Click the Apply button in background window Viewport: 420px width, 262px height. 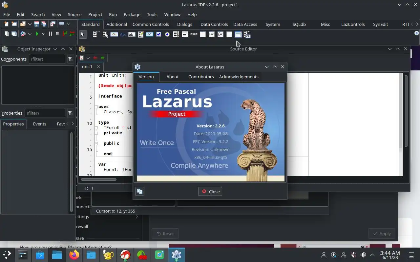tap(382, 234)
